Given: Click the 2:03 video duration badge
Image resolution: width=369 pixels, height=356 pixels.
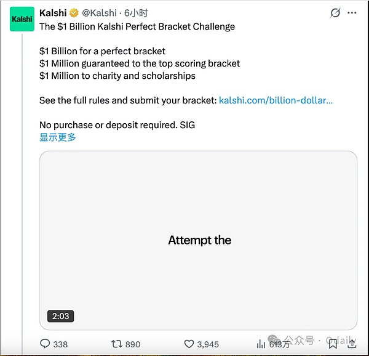Looking at the screenshot, I should 60,316.
